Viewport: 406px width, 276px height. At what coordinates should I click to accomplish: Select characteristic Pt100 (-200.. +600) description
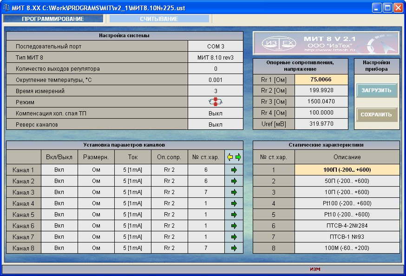347,203
